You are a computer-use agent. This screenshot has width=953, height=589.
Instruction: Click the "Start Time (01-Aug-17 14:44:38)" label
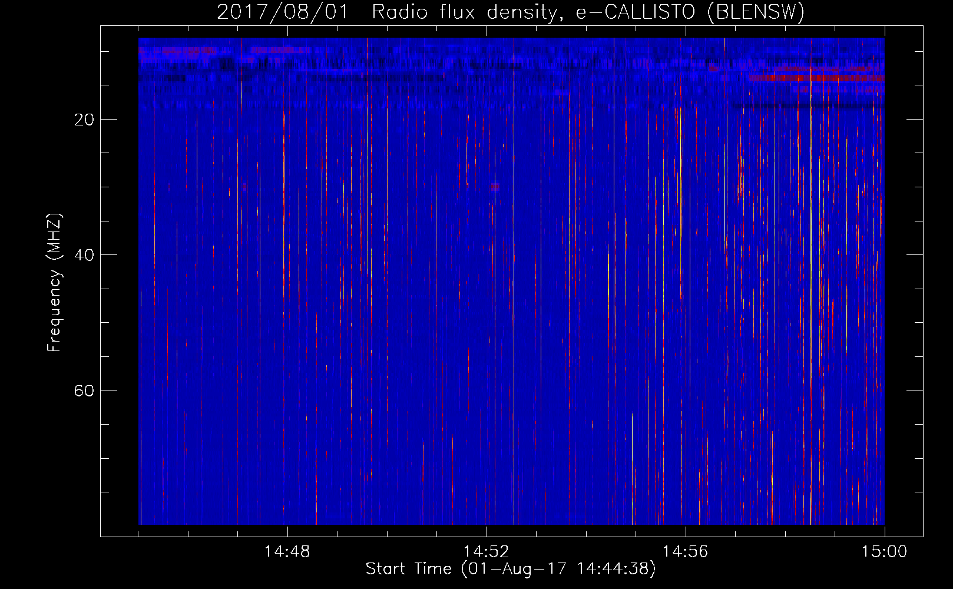[x=511, y=569]
